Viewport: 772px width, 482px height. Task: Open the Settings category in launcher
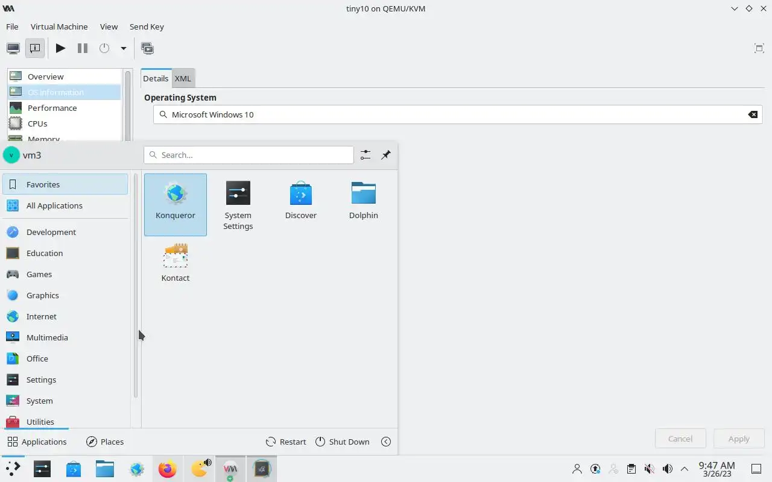[x=65, y=380]
